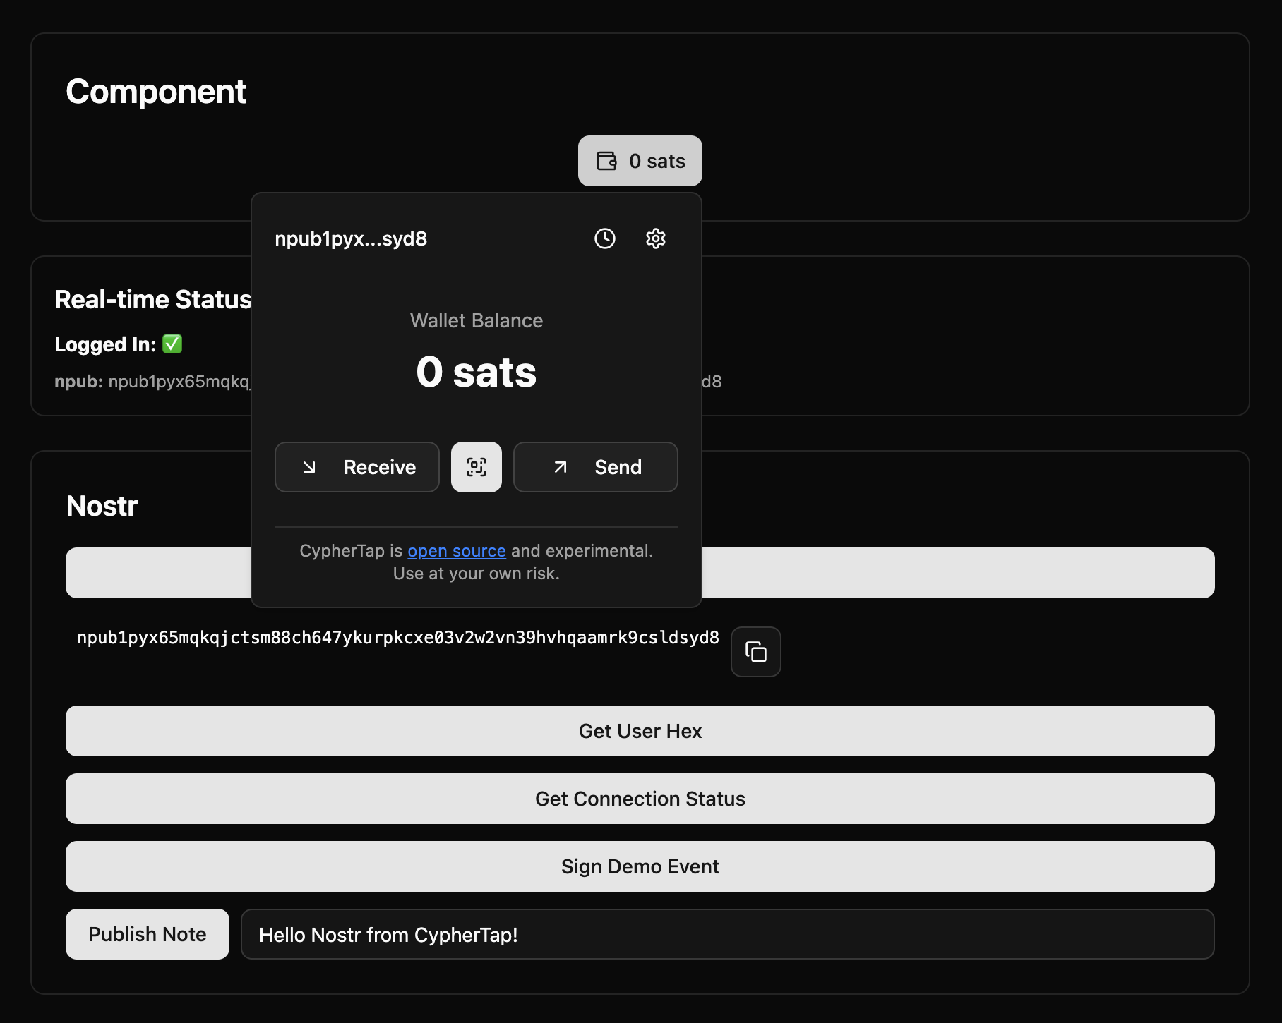Select the full npub key string in Nostr section

point(397,638)
